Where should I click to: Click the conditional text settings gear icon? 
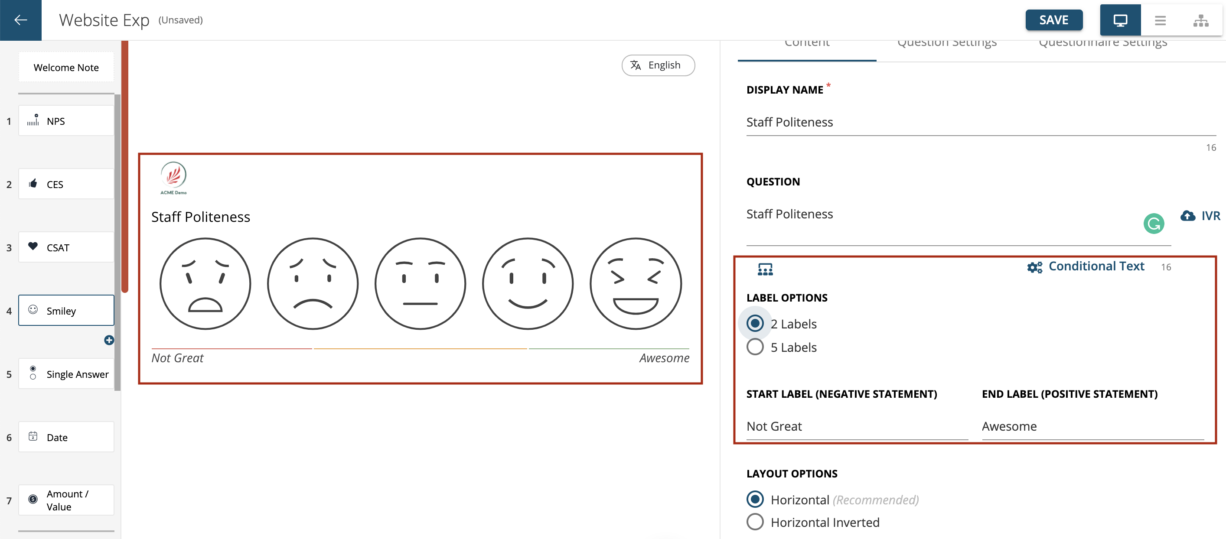click(x=1033, y=266)
